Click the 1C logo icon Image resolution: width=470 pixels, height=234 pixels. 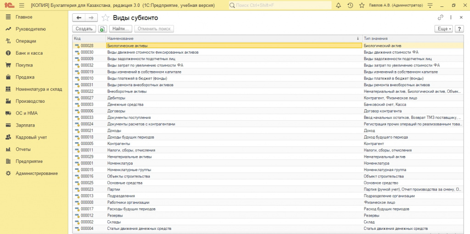pos(8,6)
